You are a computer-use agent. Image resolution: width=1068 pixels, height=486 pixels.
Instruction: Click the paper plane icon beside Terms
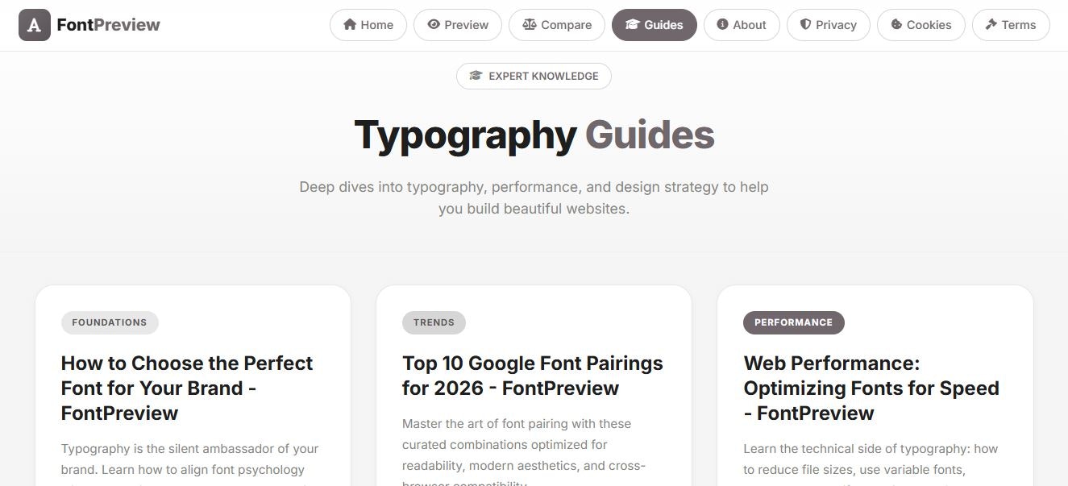point(989,24)
